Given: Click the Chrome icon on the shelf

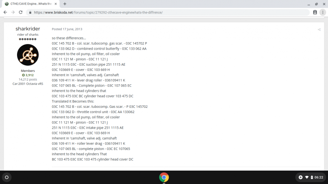Looking at the screenshot, I should (x=164, y=177).
